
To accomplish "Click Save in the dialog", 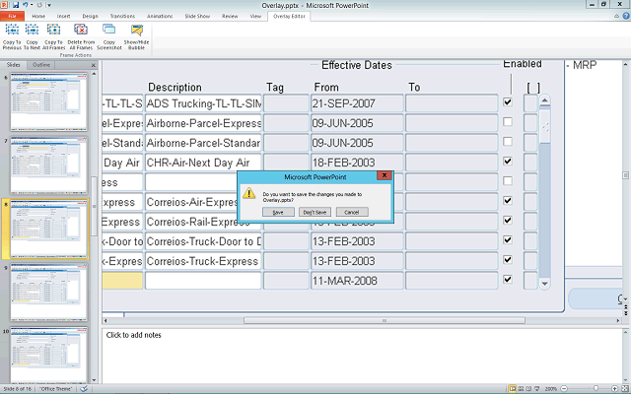I will click(x=278, y=212).
